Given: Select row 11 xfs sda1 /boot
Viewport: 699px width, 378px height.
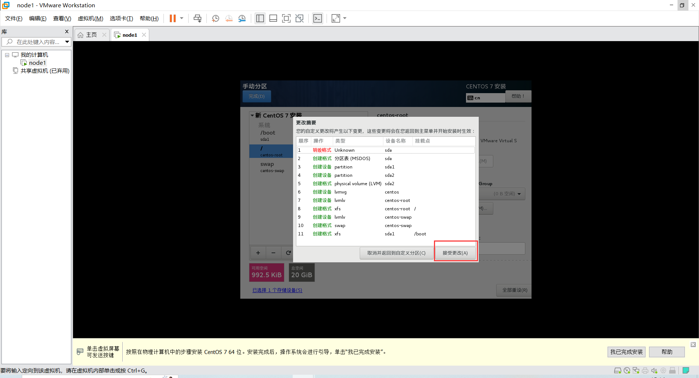Looking at the screenshot, I should click(386, 234).
